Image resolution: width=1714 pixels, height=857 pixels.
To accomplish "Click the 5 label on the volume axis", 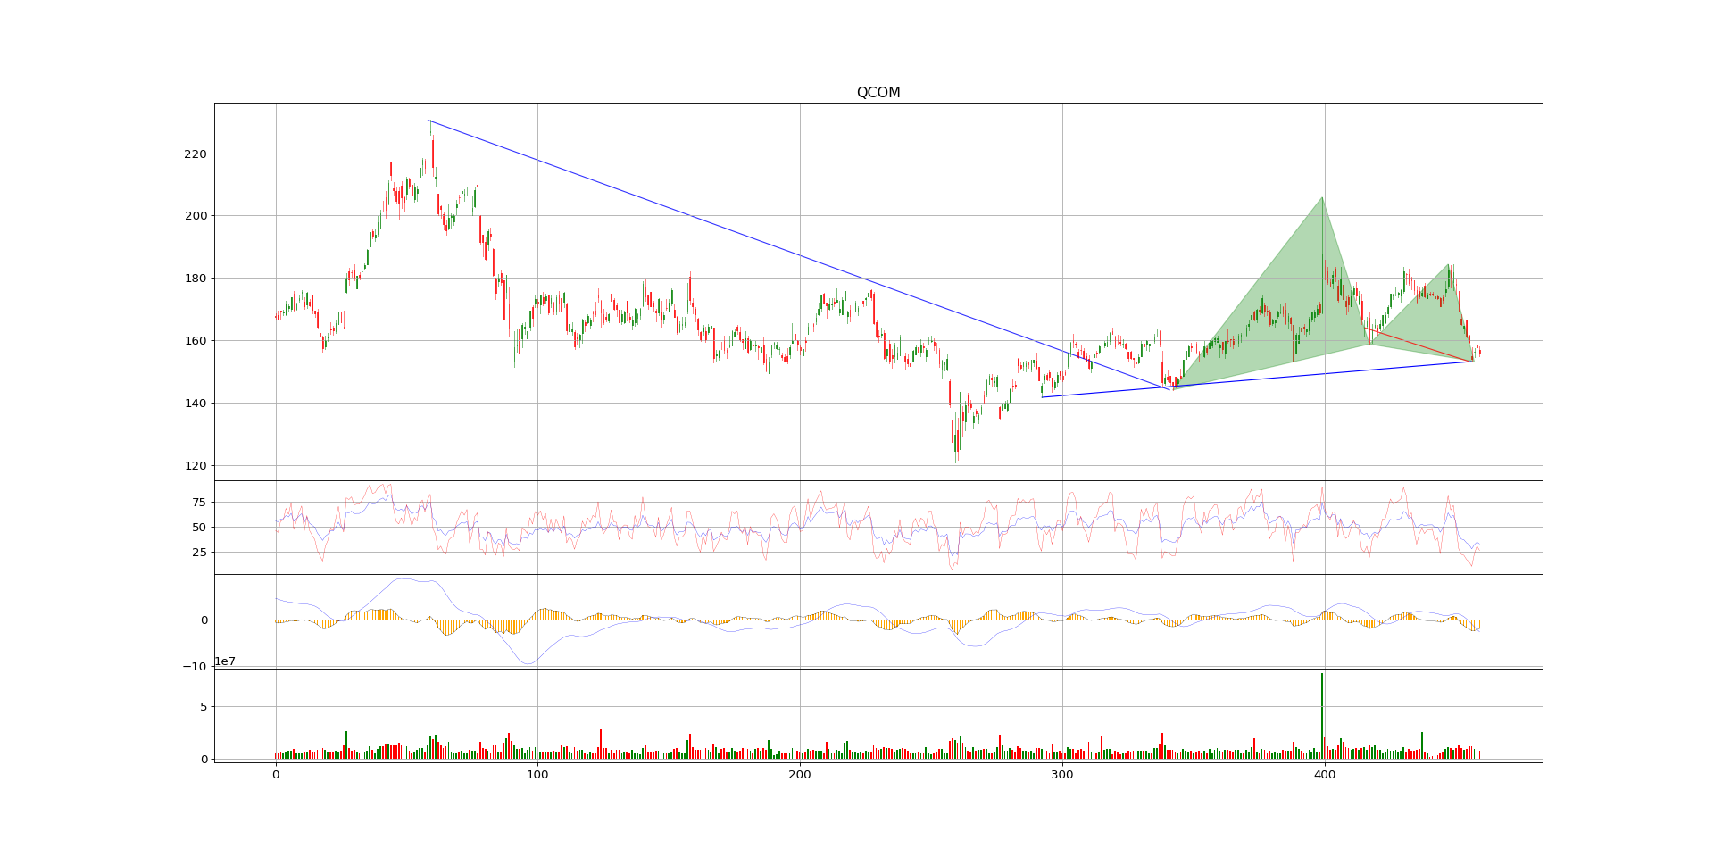I will point(203,707).
